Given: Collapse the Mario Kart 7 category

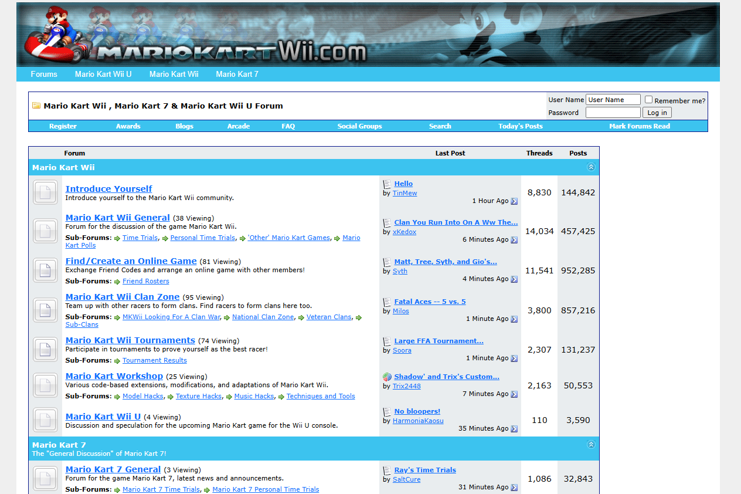Looking at the screenshot, I should pyautogui.click(x=591, y=445).
